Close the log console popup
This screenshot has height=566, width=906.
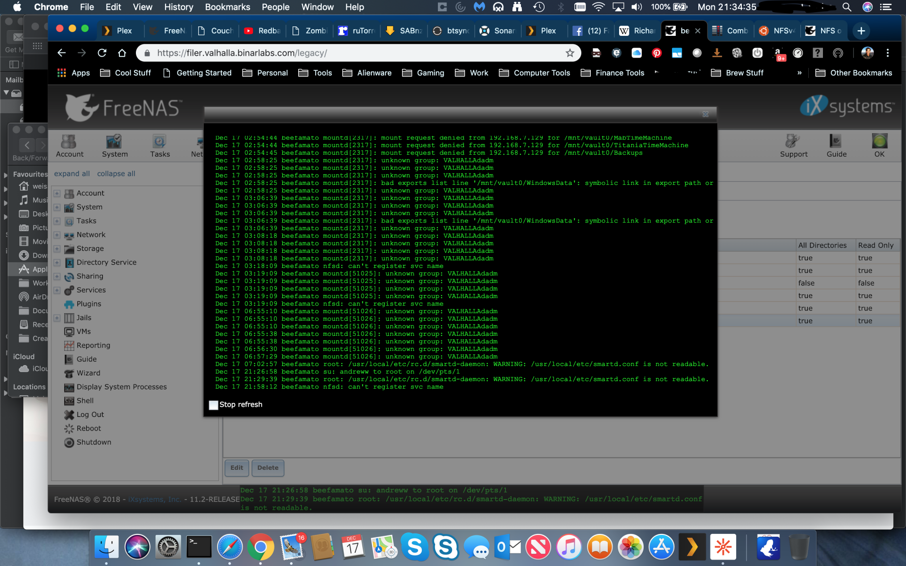pyautogui.click(x=705, y=114)
